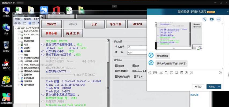Switch to the MEIZU brand tab
Image resolution: width=229 pixels, height=107 pixels.
coord(137,24)
